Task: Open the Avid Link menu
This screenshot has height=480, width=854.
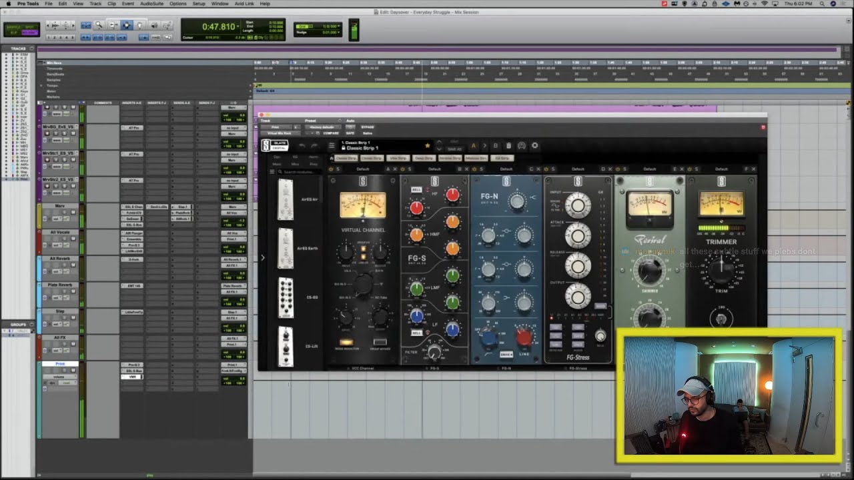Action: 244,3
